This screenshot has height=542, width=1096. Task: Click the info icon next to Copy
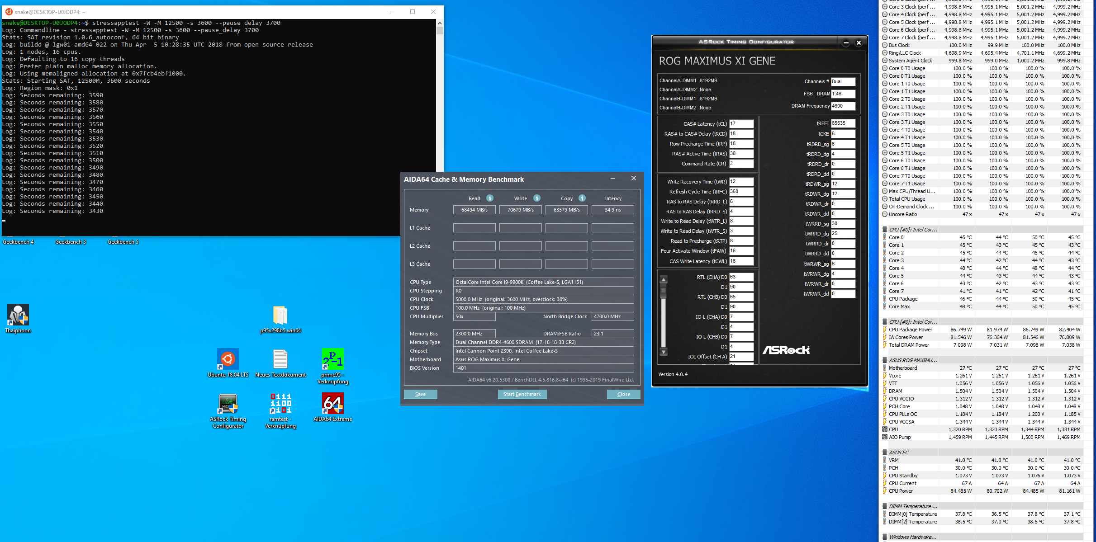click(x=582, y=198)
